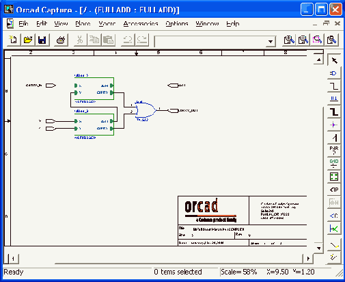Image resolution: width=345 pixels, height=282 pixels.
Task: Click the Copy toolbar icon
Action: pos(94,40)
